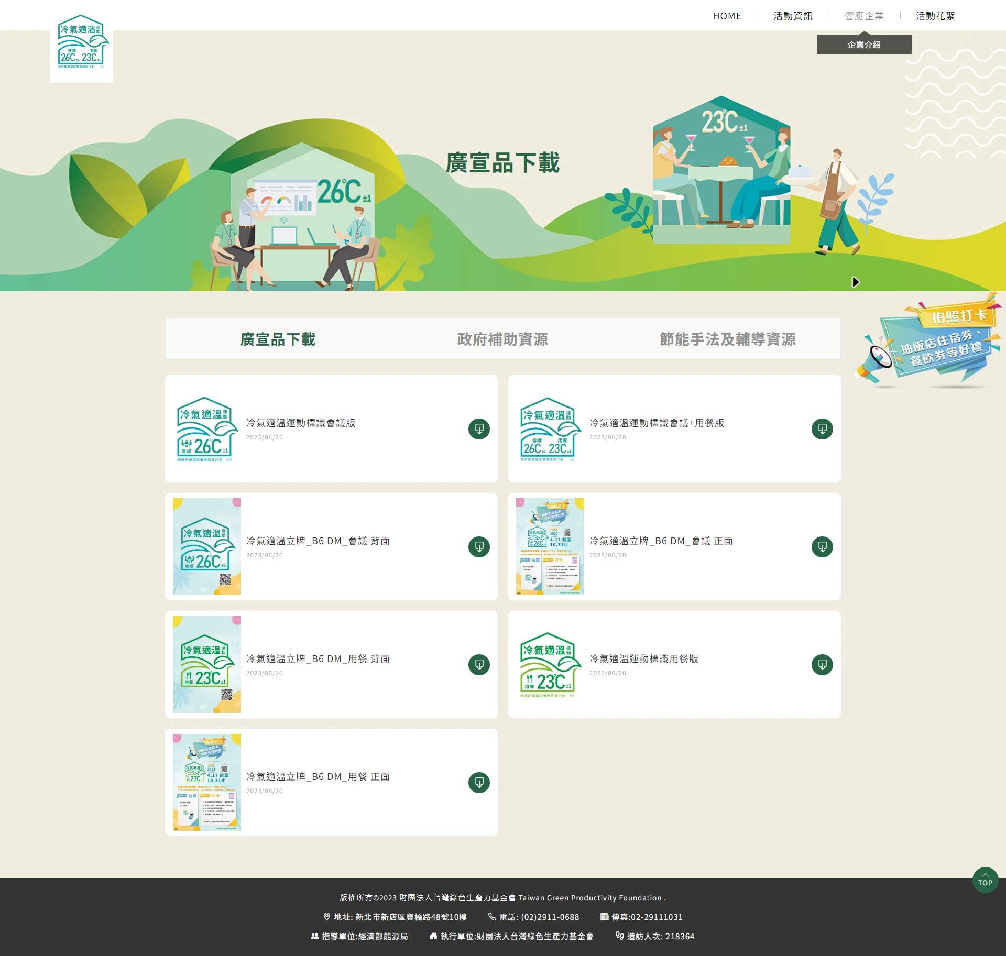This screenshot has width=1006, height=956.
Task: Download 冷氣適溫立牌_B6 DM_用餐 正面
Action: click(x=479, y=783)
